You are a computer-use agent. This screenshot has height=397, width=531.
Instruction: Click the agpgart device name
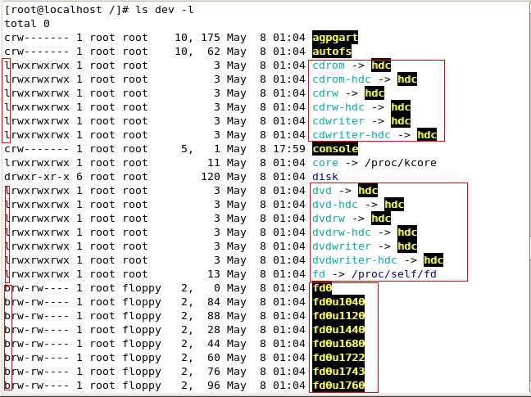(x=335, y=38)
